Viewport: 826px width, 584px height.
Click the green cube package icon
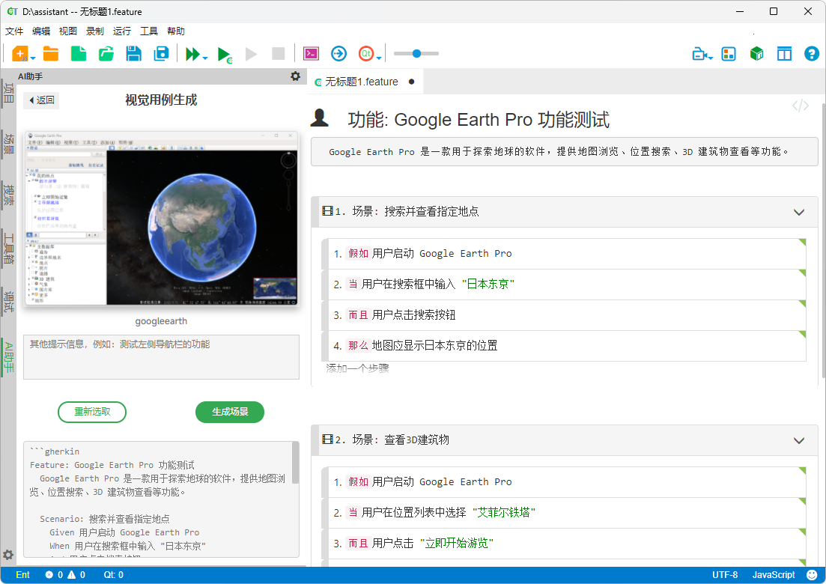click(x=756, y=54)
